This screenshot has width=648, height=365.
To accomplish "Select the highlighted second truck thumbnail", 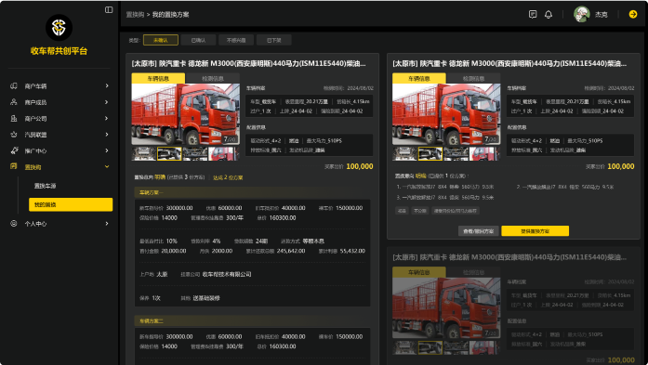I will [169, 153].
